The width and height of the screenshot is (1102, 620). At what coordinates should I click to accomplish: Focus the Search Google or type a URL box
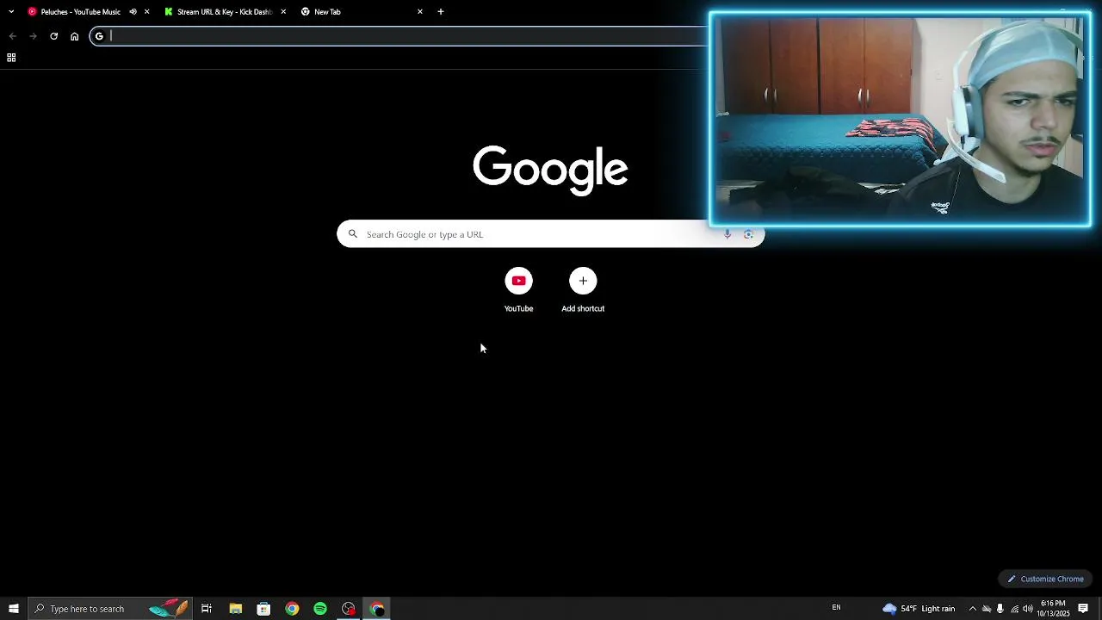pyautogui.click(x=550, y=234)
